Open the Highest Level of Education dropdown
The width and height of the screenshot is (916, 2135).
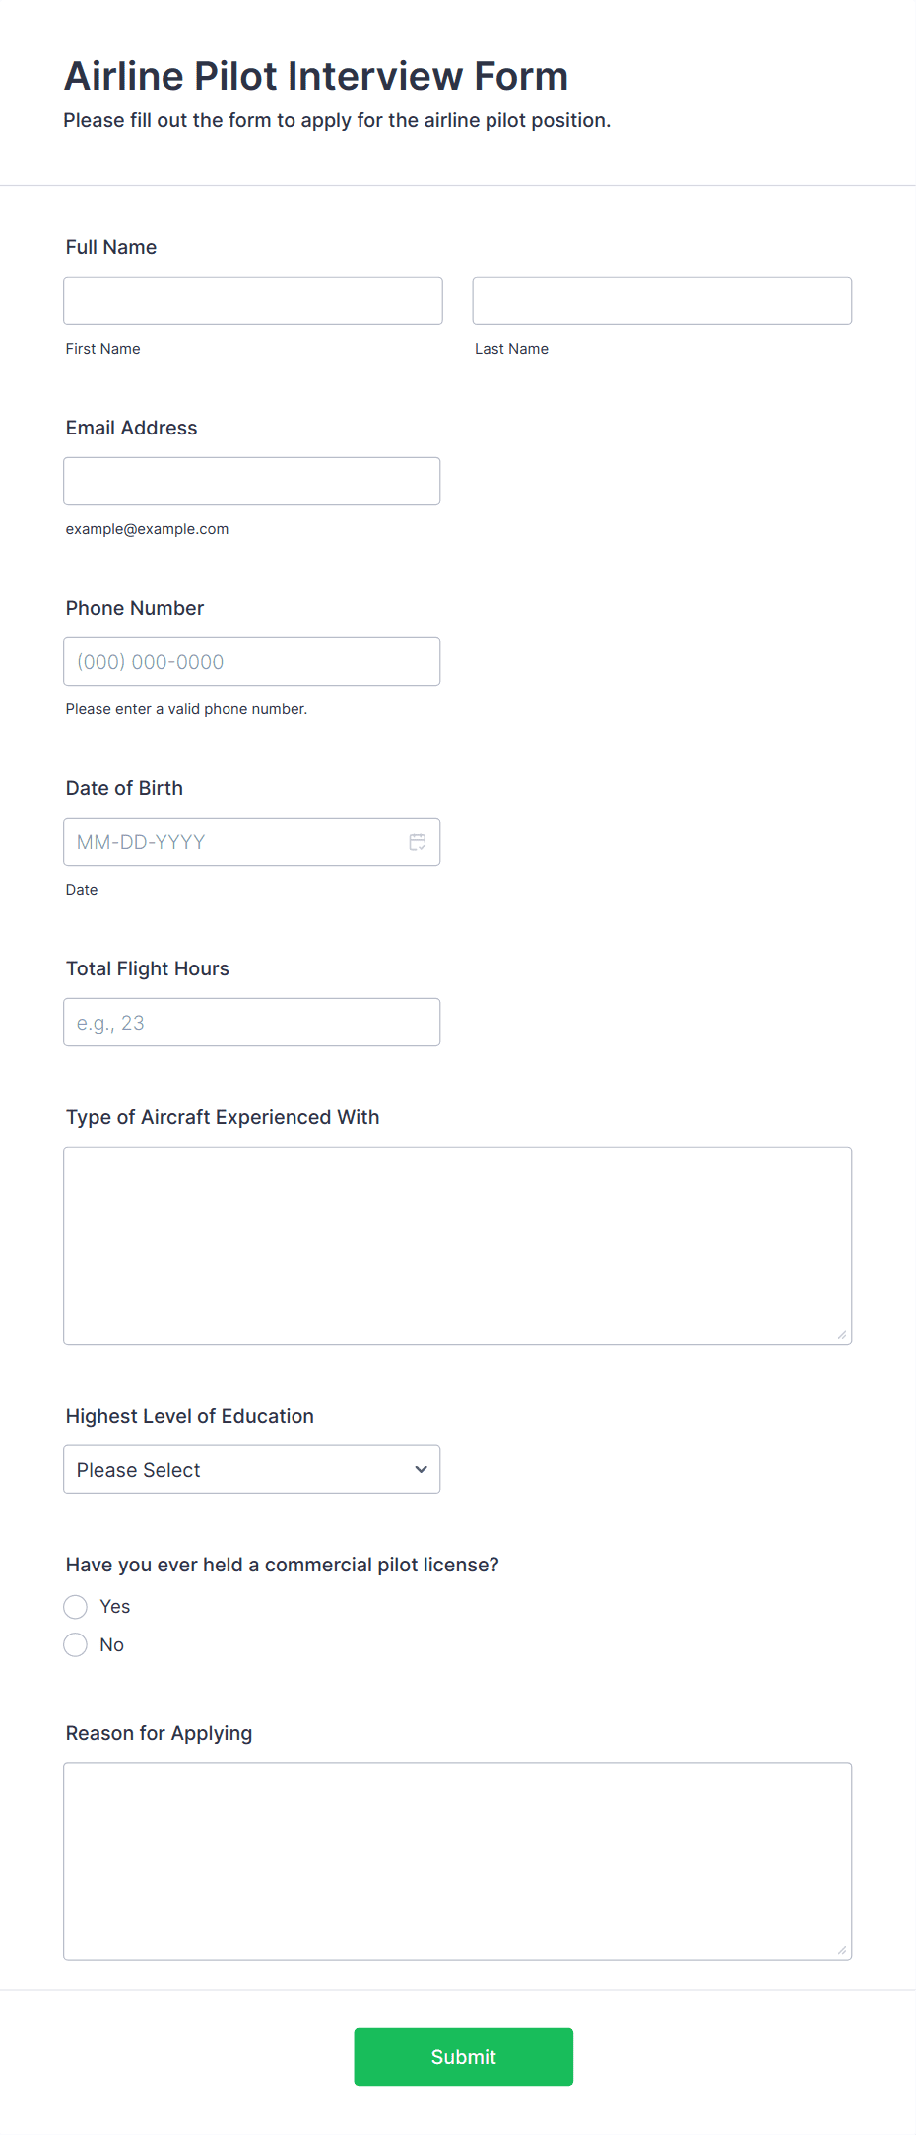[x=252, y=1469]
